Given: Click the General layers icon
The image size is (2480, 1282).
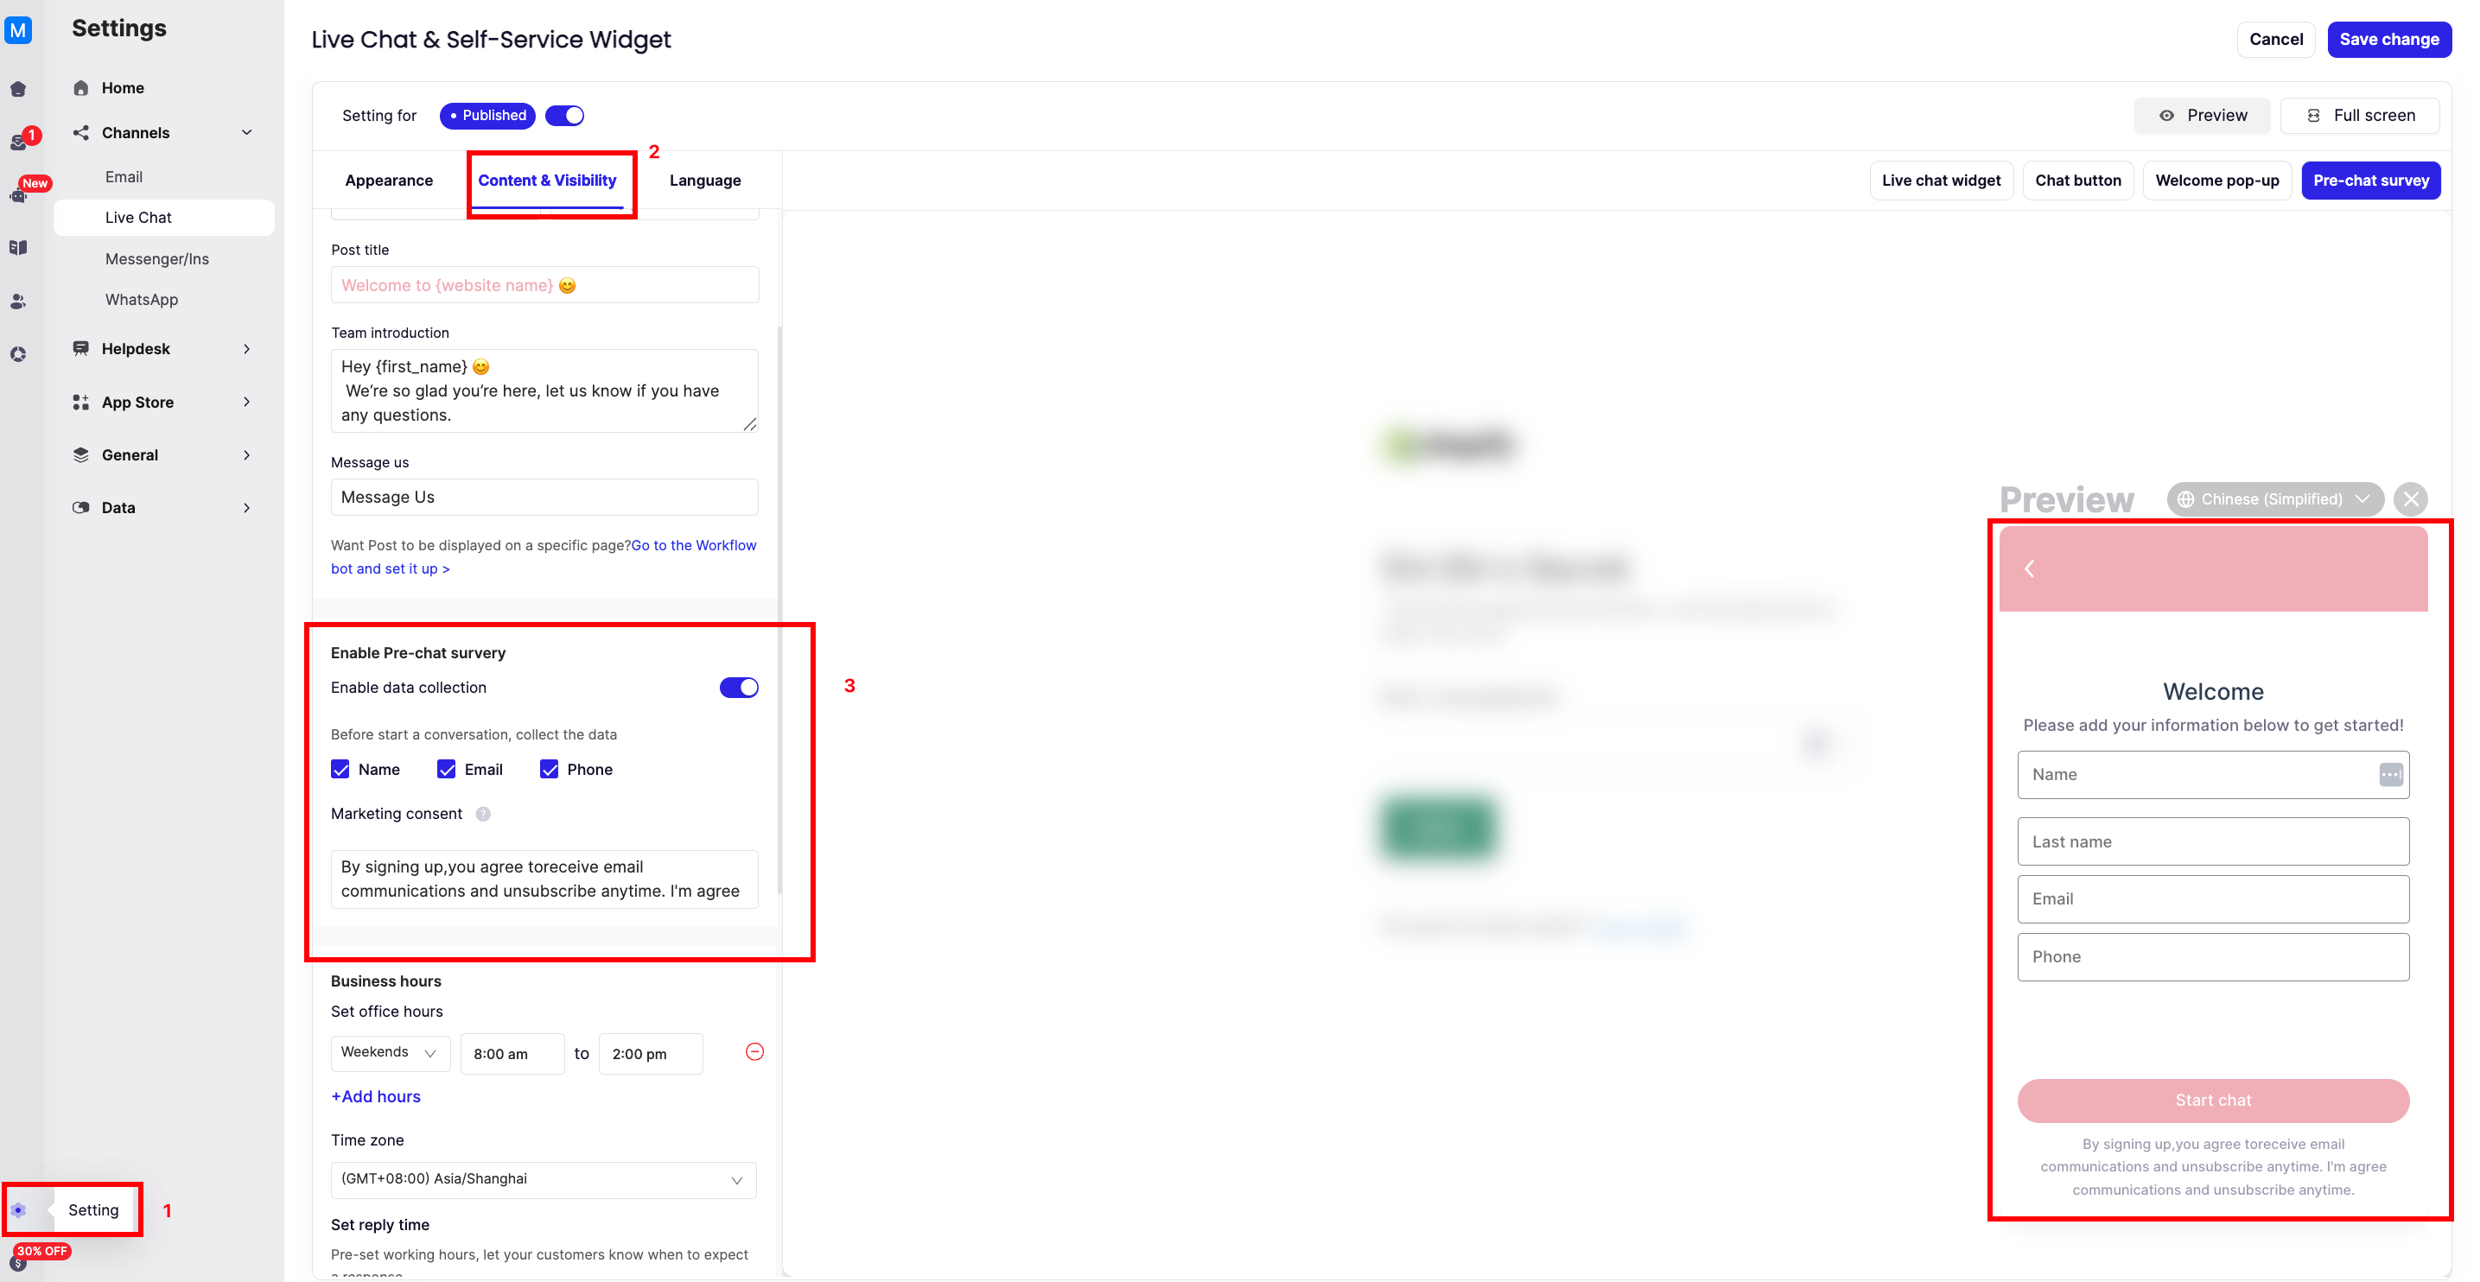Looking at the screenshot, I should 81,455.
